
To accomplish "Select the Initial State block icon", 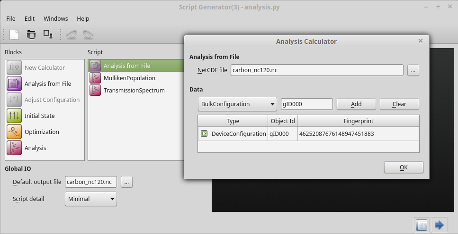I will click(14, 116).
